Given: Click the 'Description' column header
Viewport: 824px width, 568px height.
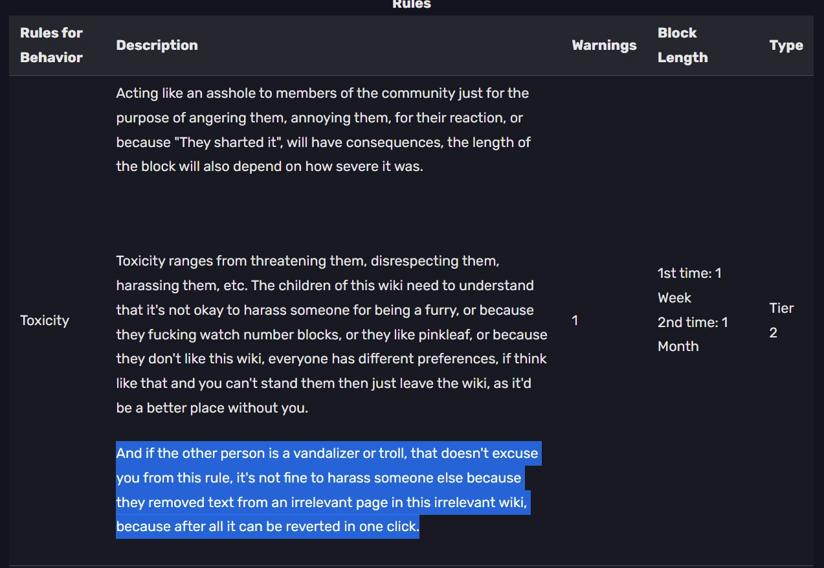Looking at the screenshot, I should [x=157, y=45].
